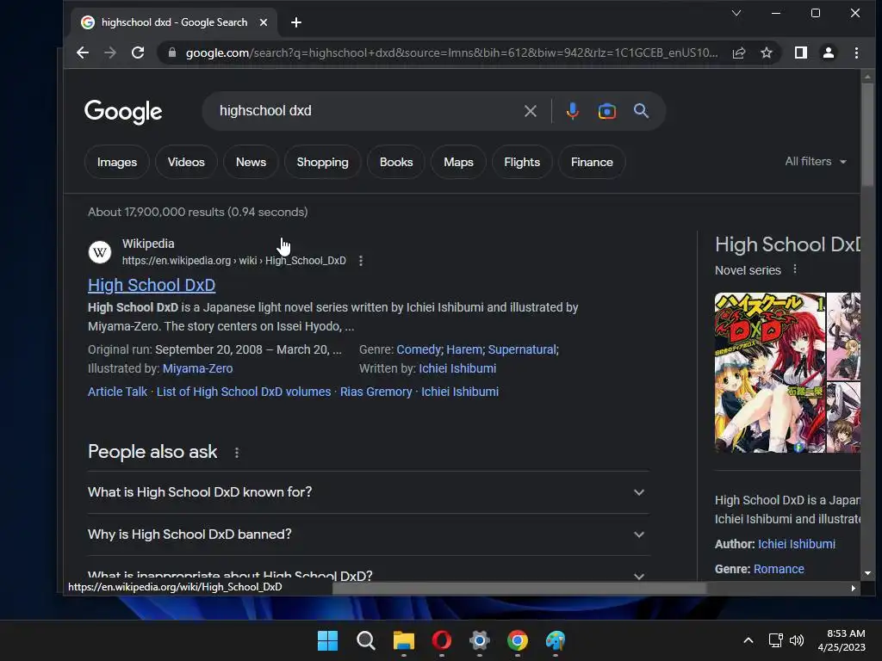Open the Article Talk sitelink

pos(117,392)
